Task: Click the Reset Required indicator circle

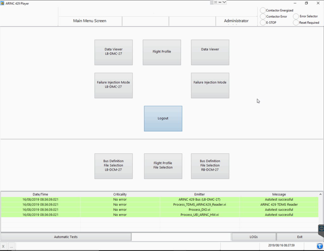Action: pos(296,23)
